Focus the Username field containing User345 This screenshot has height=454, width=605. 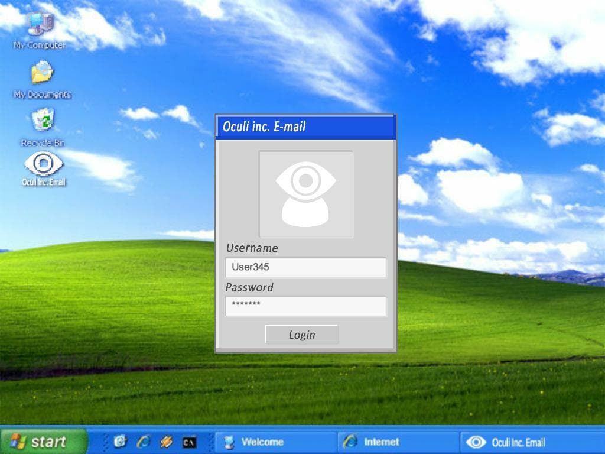(305, 267)
